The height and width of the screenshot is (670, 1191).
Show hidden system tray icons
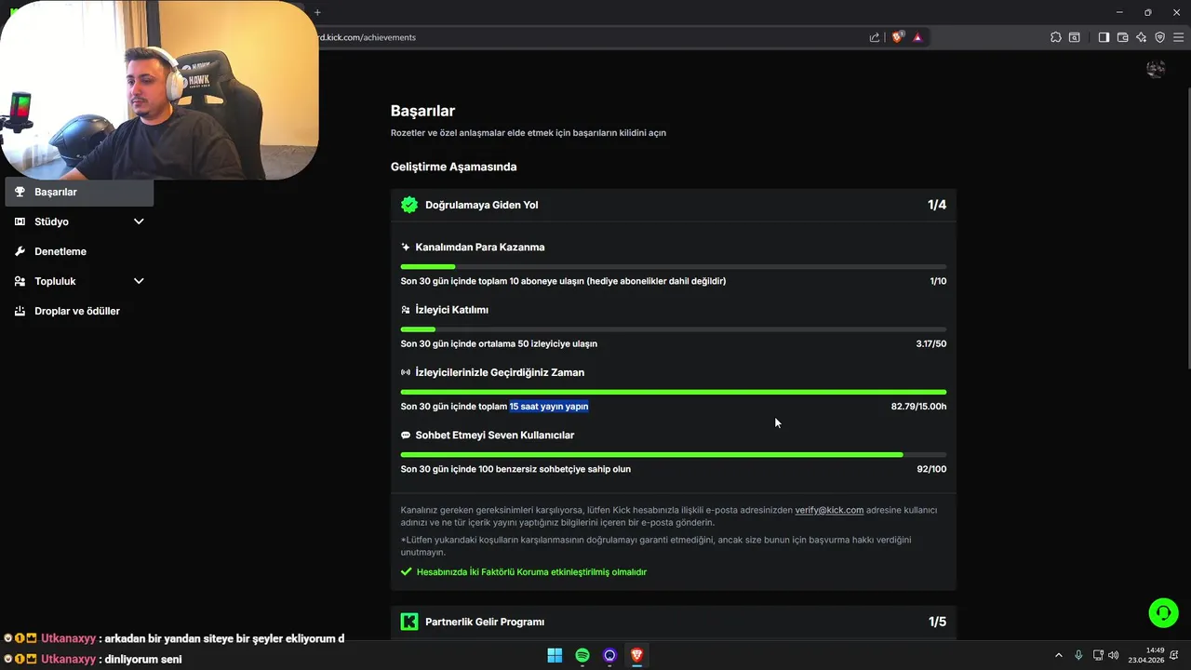click(1058, 655)
